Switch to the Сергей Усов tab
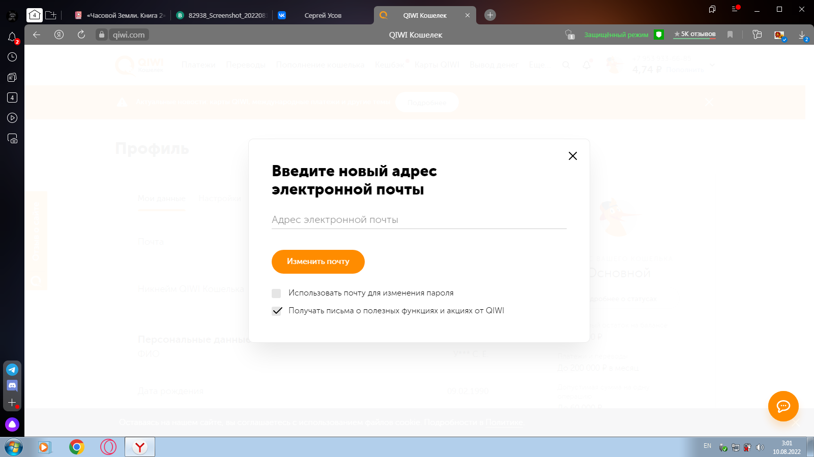 pos(323,15)
